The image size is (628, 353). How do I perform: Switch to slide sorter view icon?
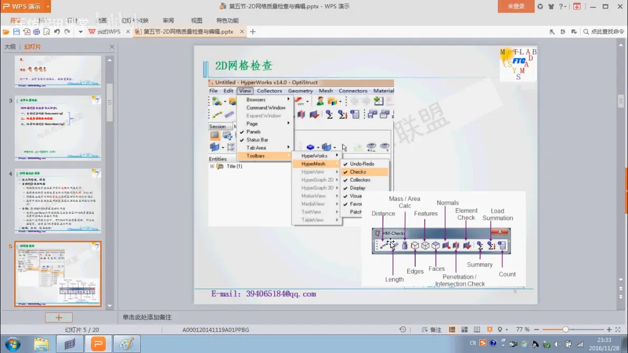click(464, 330)
